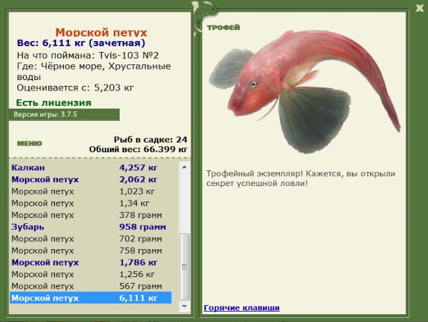The height and width of the screenshot is (322, 428).
Task: Open the МЕНЮ menu
Action: [29, 144]
